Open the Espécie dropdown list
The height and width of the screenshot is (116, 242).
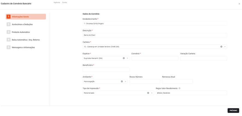click(127, 58)
